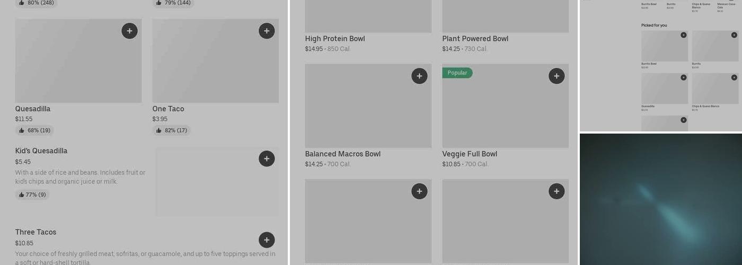Add Chips & Queso Blanco under Picked for you
This screenshot has height=265, width=742.
[x=734, y=77]
